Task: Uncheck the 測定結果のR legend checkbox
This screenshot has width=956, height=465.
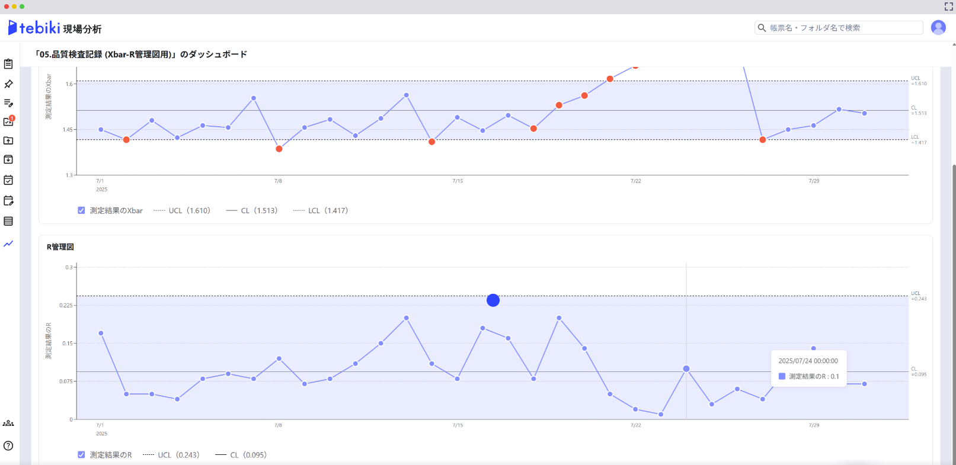Action: (81, 455)
